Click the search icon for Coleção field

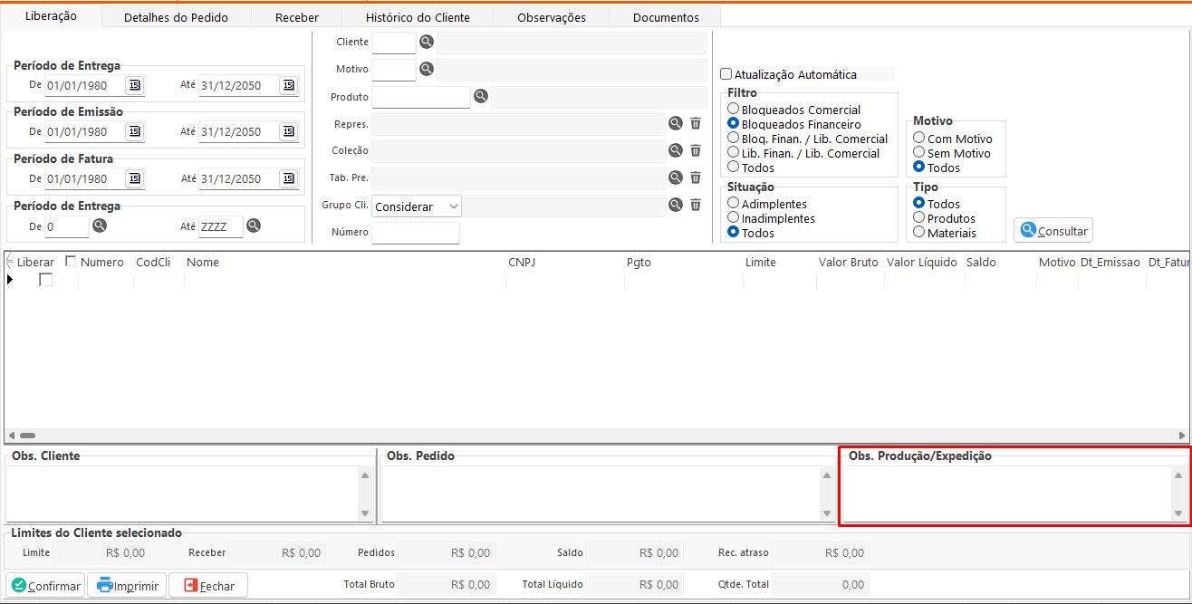point(675,150)
